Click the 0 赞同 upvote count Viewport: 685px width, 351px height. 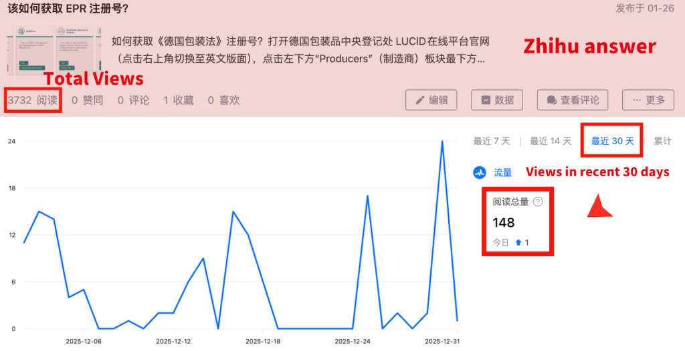(x=87, y=100)
